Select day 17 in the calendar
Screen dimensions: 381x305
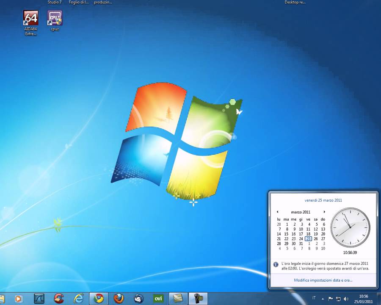click(x=301, y=234)
